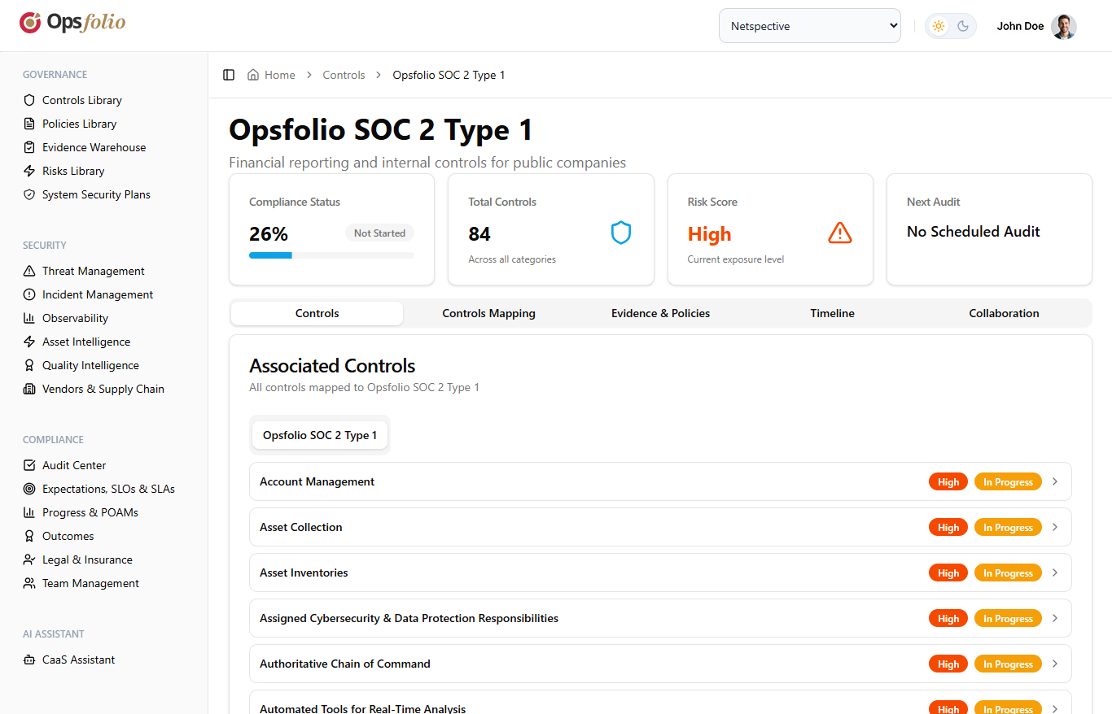Expand the Account Management control row
The height and width of the screenshot is (714, 1112).
[x=1055, y=481]
